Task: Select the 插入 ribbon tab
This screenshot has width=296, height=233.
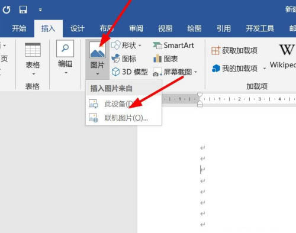Action: point(49,28)
